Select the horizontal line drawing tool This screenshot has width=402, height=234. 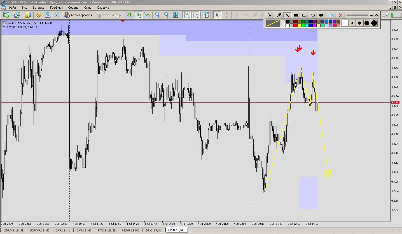pyautogui.click(x=246, y=15)
